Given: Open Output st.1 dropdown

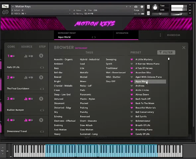Looking at the screenshot, I should pos(70,10).
